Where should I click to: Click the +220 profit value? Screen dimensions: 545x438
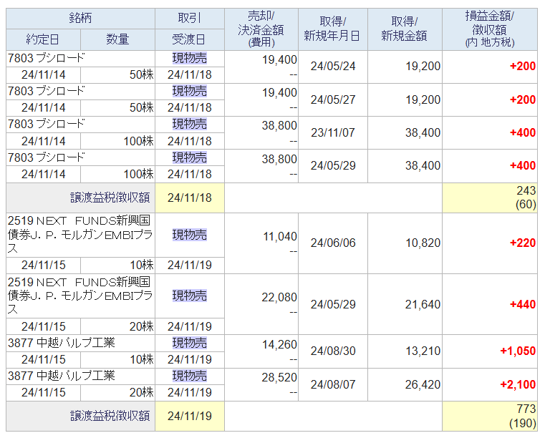click(522, 243)
